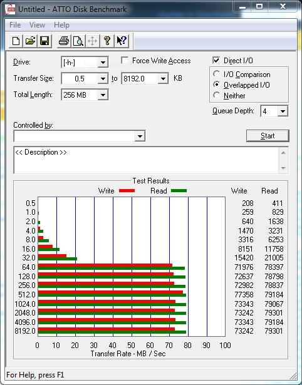Activate the context help pointer icon
This screenshot has width=302, height=385.
[122, 41]
